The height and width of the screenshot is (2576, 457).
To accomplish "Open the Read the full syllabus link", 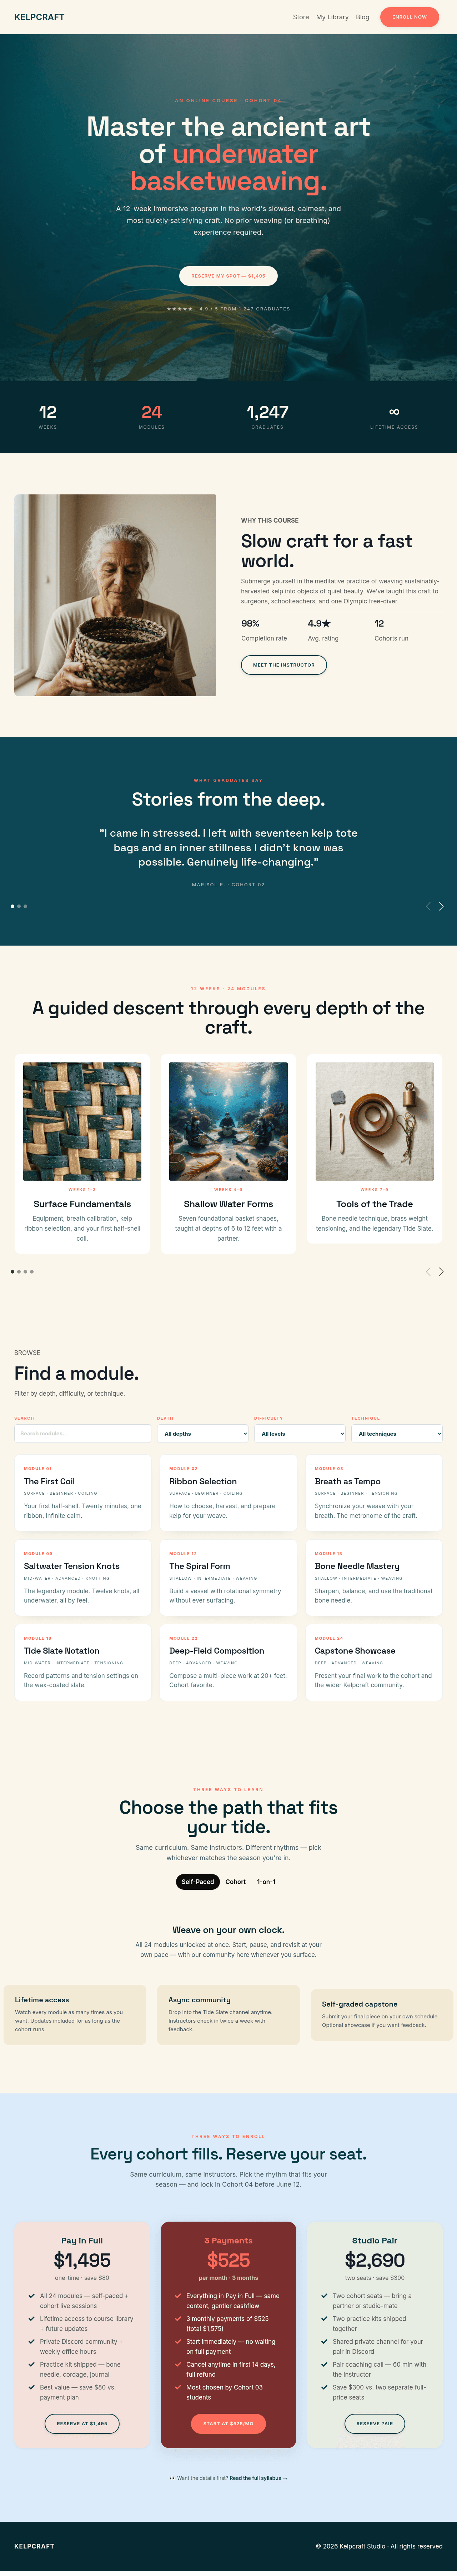I will pyautogui.click(x=258, y=2478).
